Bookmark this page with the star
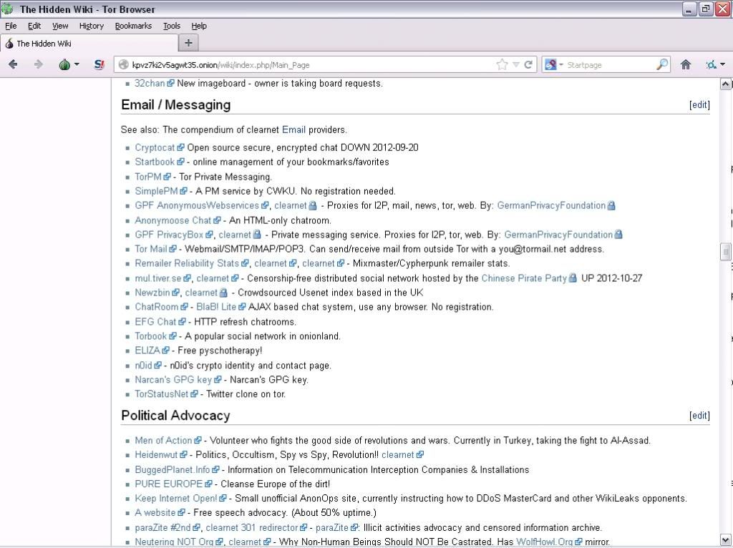The height and width of the screenshot is (548, 733). tap(502, 64)
